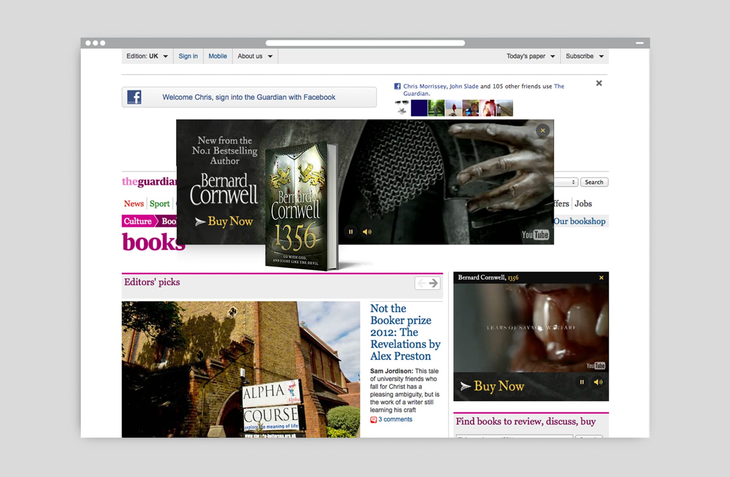Image resolution: width=730 pixels, height=477 pixels.
Task: Mute the sidebar video audio
Action: point(598,382)
